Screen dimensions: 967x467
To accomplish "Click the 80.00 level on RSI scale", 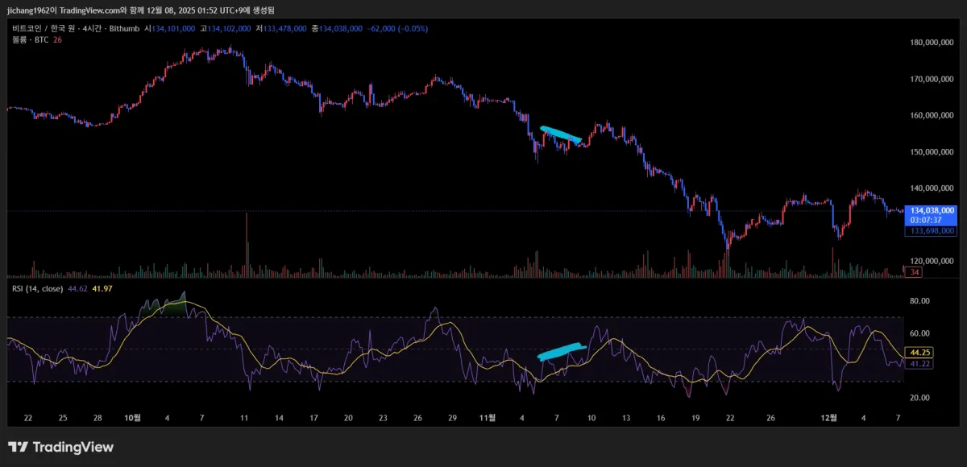I will 919,301.
